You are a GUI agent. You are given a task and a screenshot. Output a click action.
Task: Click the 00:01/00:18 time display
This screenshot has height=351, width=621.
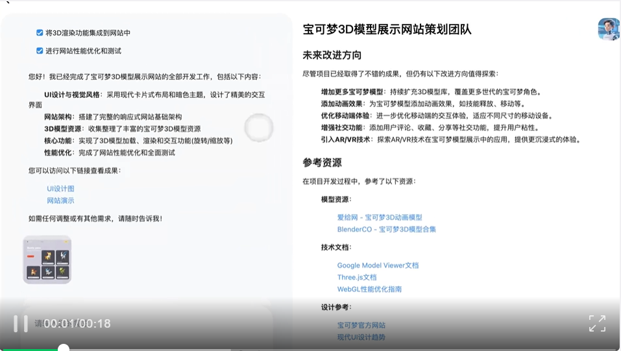pos(77,324)
